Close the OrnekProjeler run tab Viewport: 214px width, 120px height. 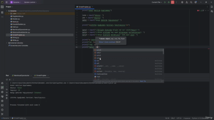pyautogui.click(x=48, y=76)
